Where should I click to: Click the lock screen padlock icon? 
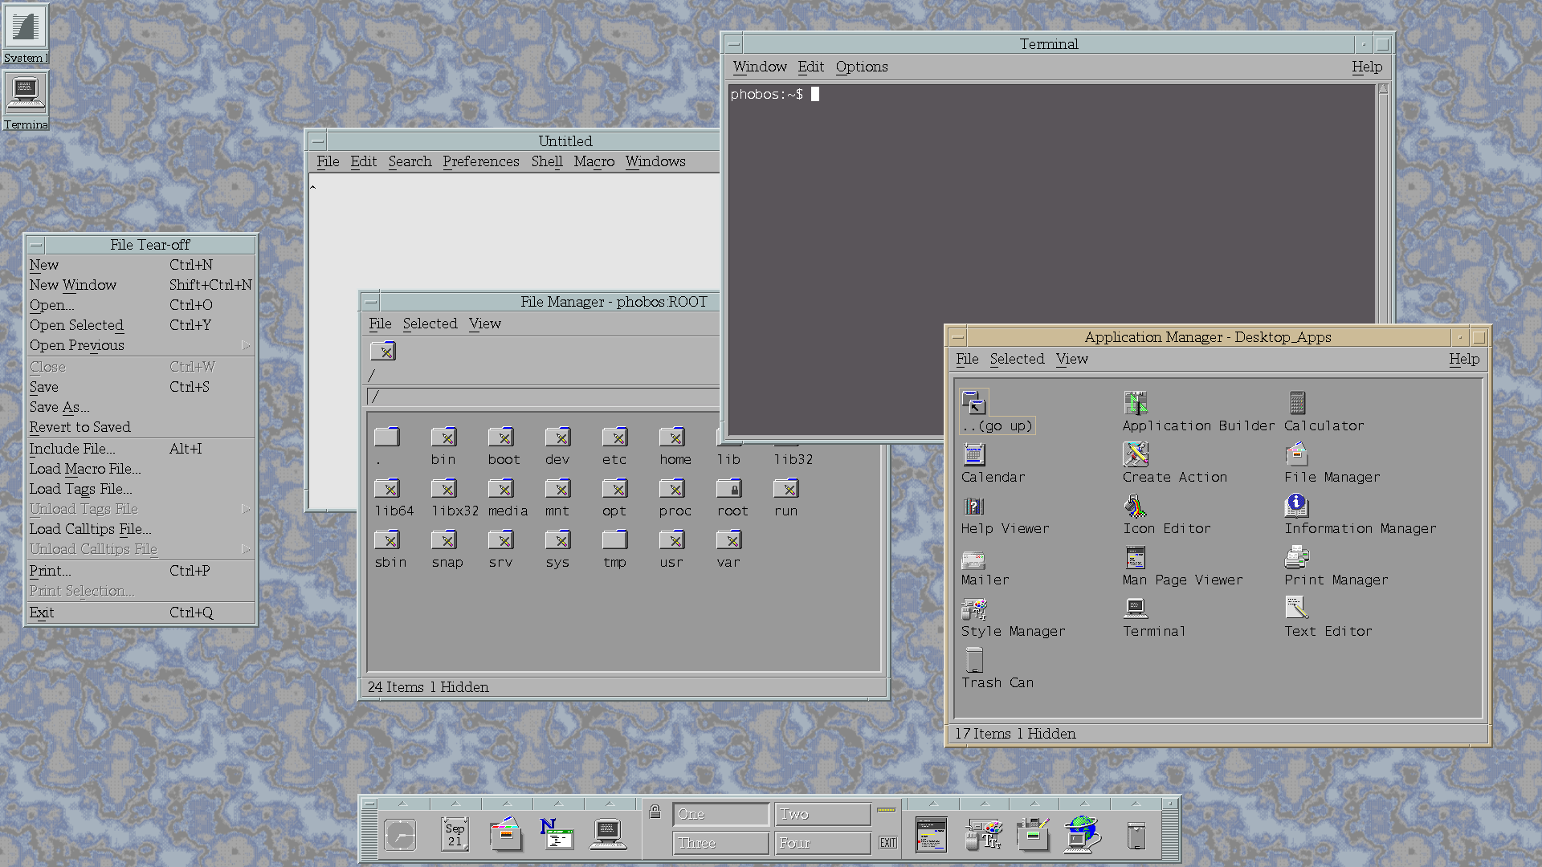click(x=655, y=812)
